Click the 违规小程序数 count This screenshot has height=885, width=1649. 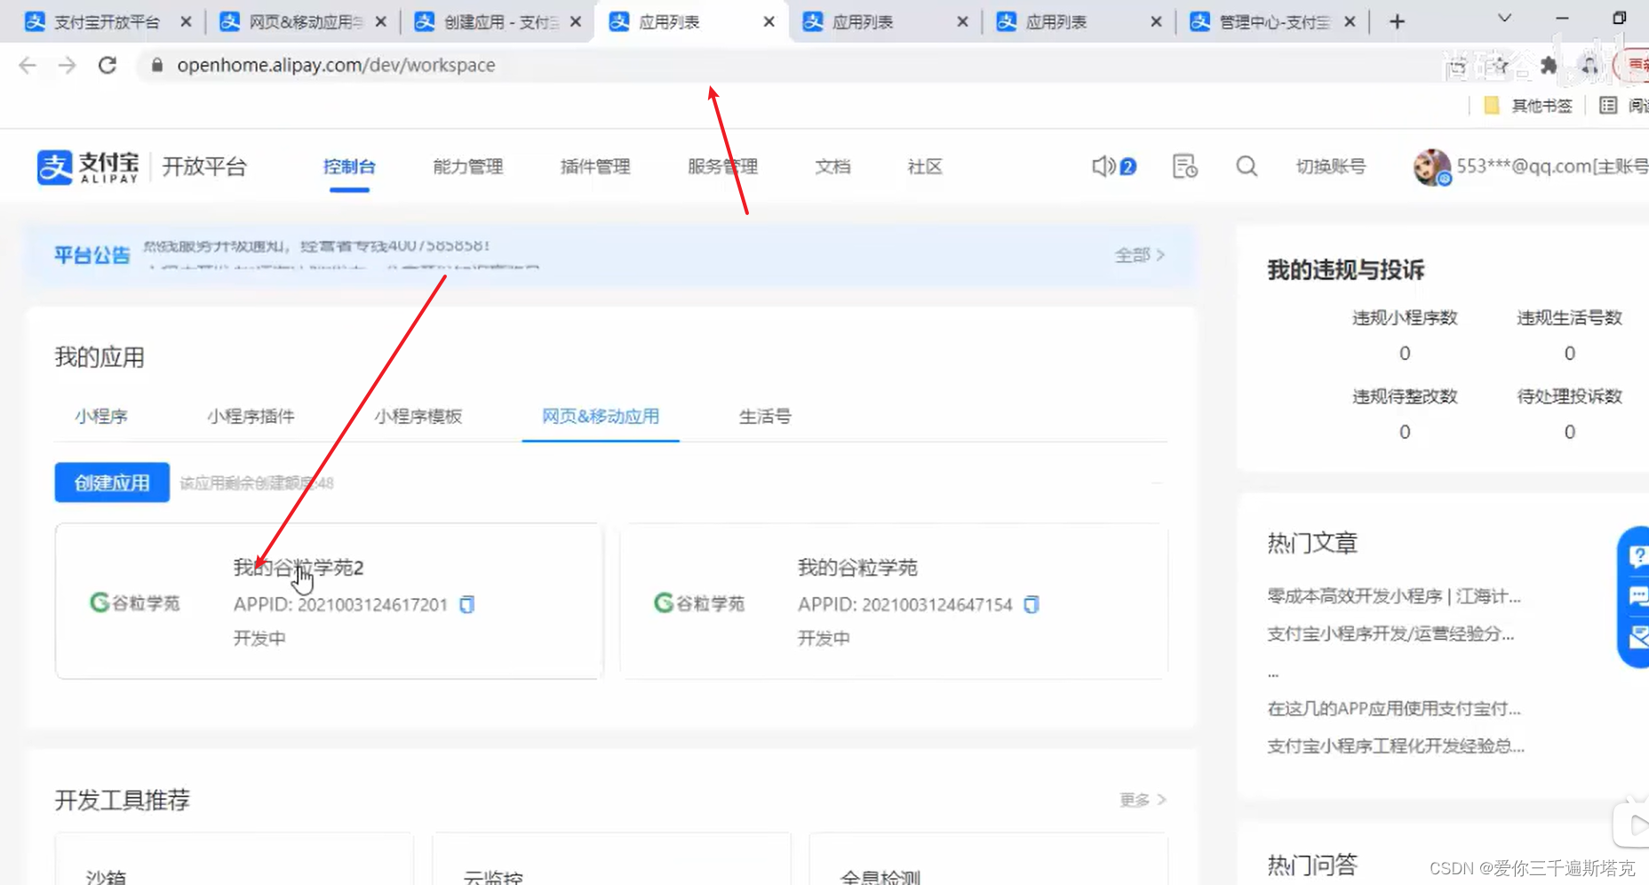tap(1405, 354)
